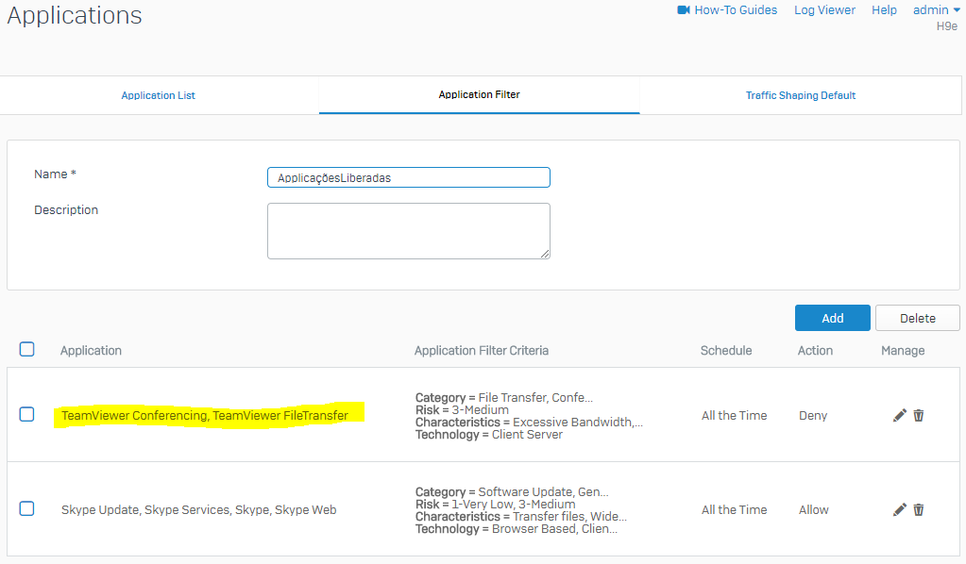Open the Traffic Shaping Default tab
This screenshot has height=564, width=966.
[x=800, y=95]
